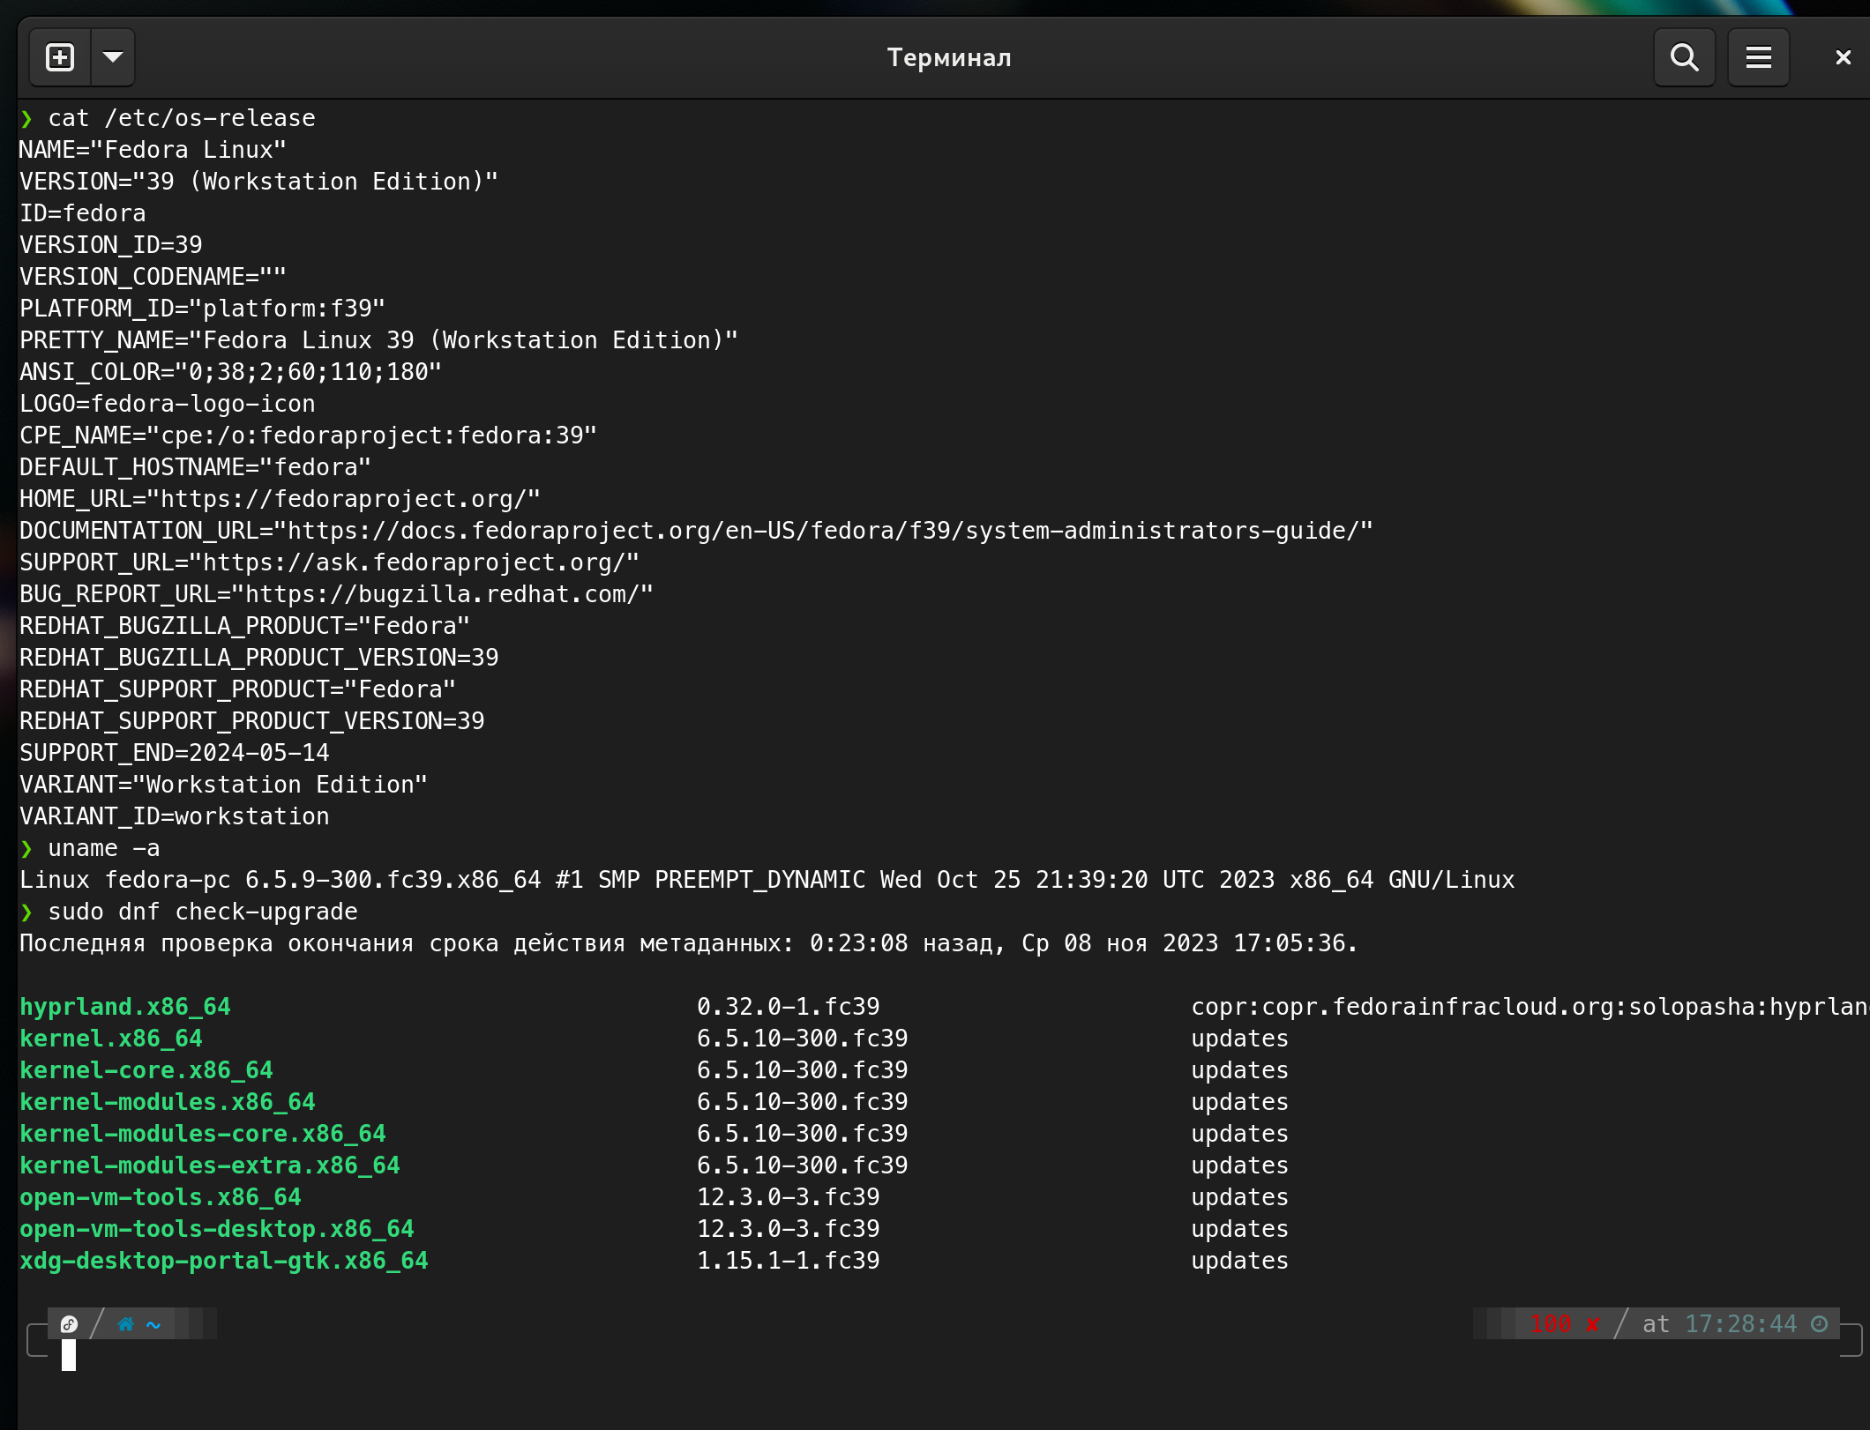The height and width of the screenshot is (1430, 1870).
Task: Click the kernel-core.x86_64 package name
Action: [146, 1070]
